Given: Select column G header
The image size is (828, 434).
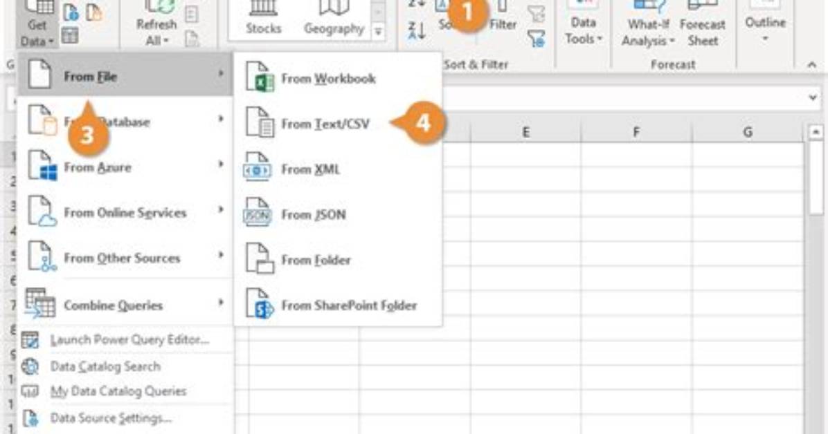Looking at the screenshot, I should pos(748,133).
